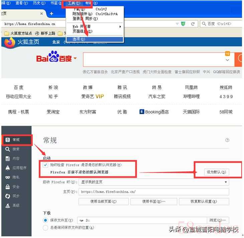The image size is (244, 238).
Task: Expand the Baidu search engine selector arrow
Action: (x=75, y=59)
